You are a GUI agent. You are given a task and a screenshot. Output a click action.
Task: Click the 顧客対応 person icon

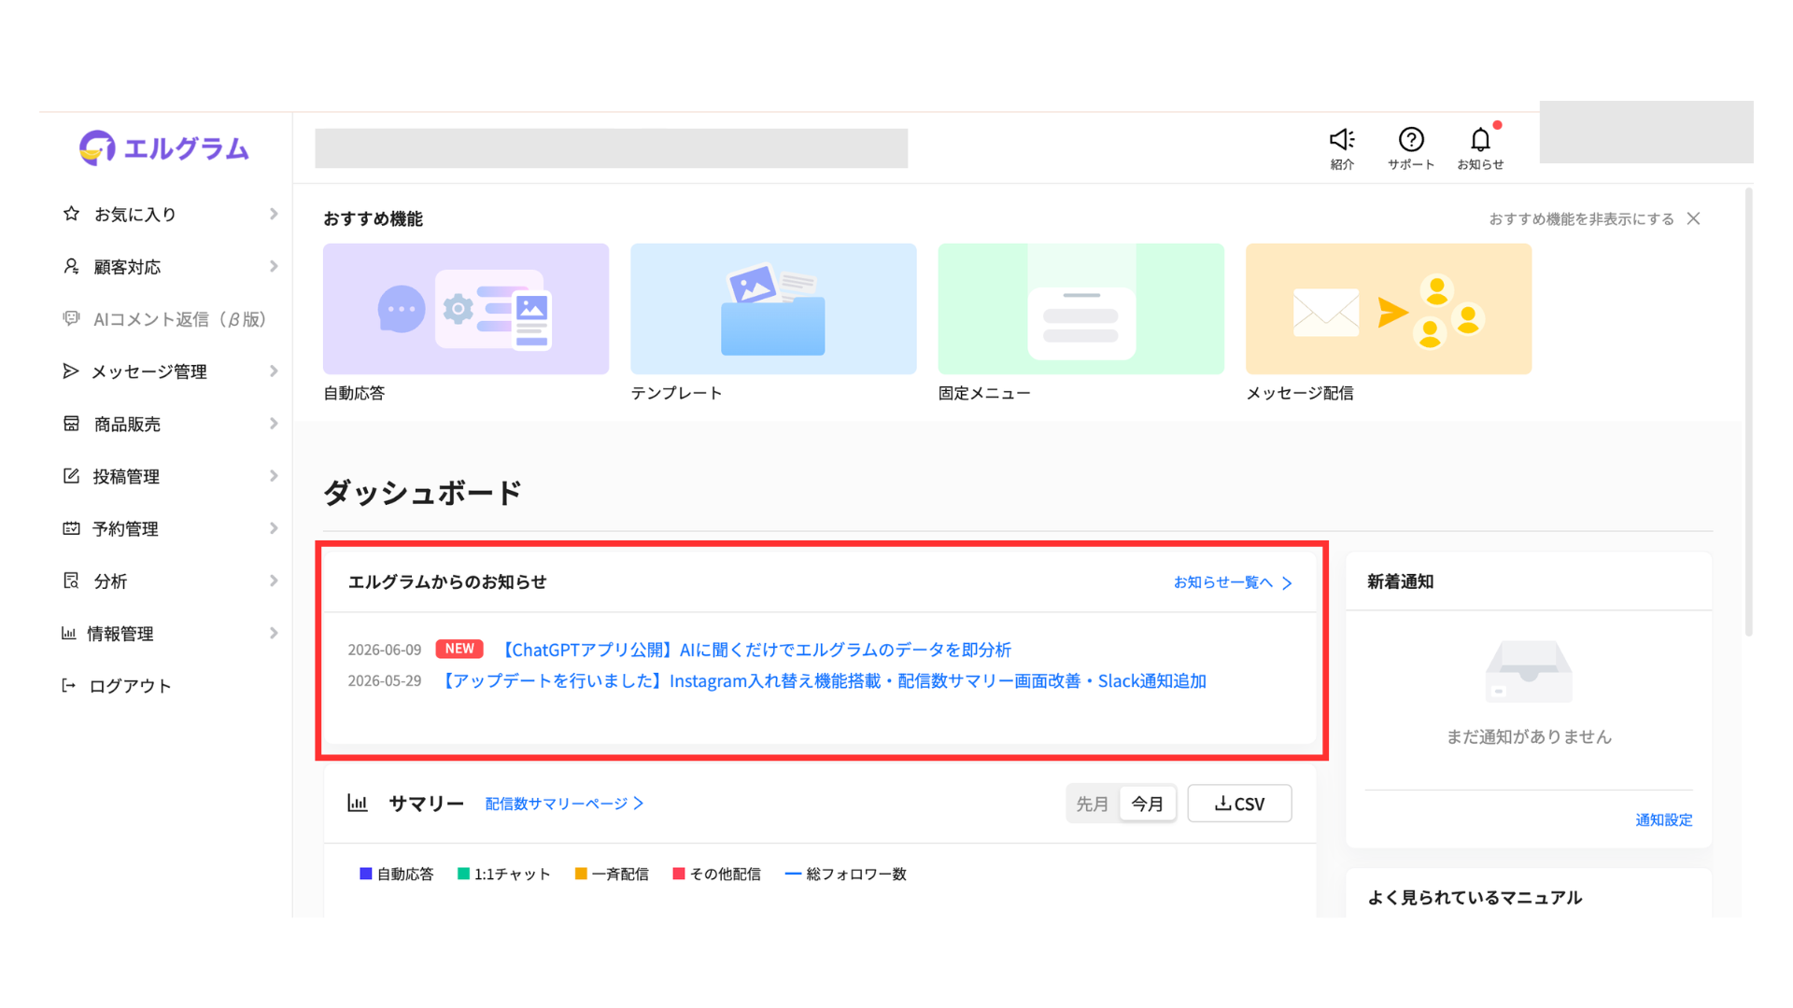pos(71,267)
